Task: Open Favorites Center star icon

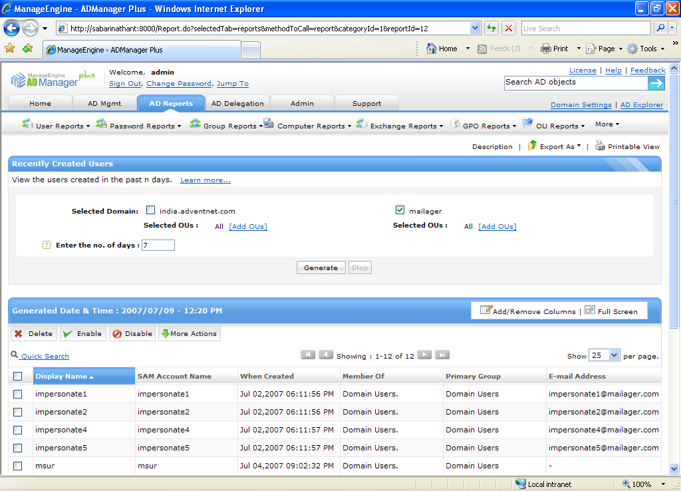Action: tap(9, 48)
